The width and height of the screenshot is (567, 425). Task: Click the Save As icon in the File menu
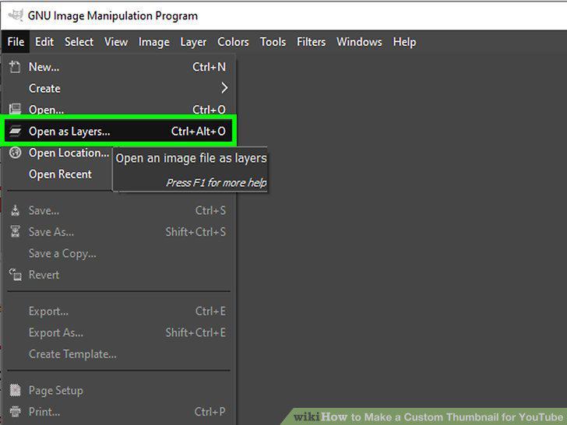tap(16, 231)
